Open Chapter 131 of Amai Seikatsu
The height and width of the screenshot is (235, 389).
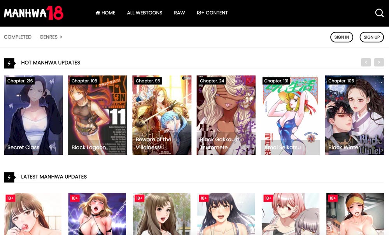[276, 81]
